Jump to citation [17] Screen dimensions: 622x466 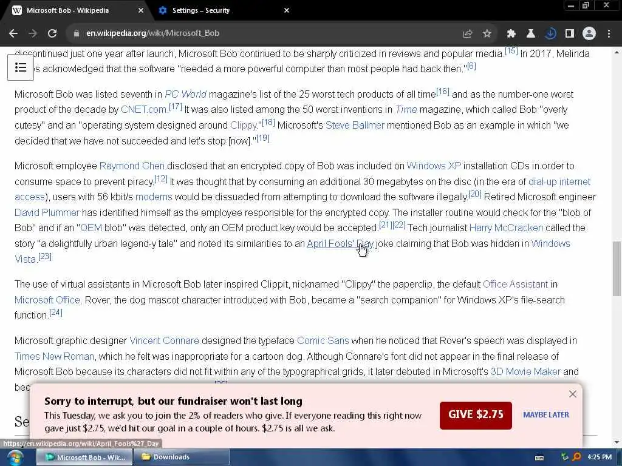(x=176, y=107)
